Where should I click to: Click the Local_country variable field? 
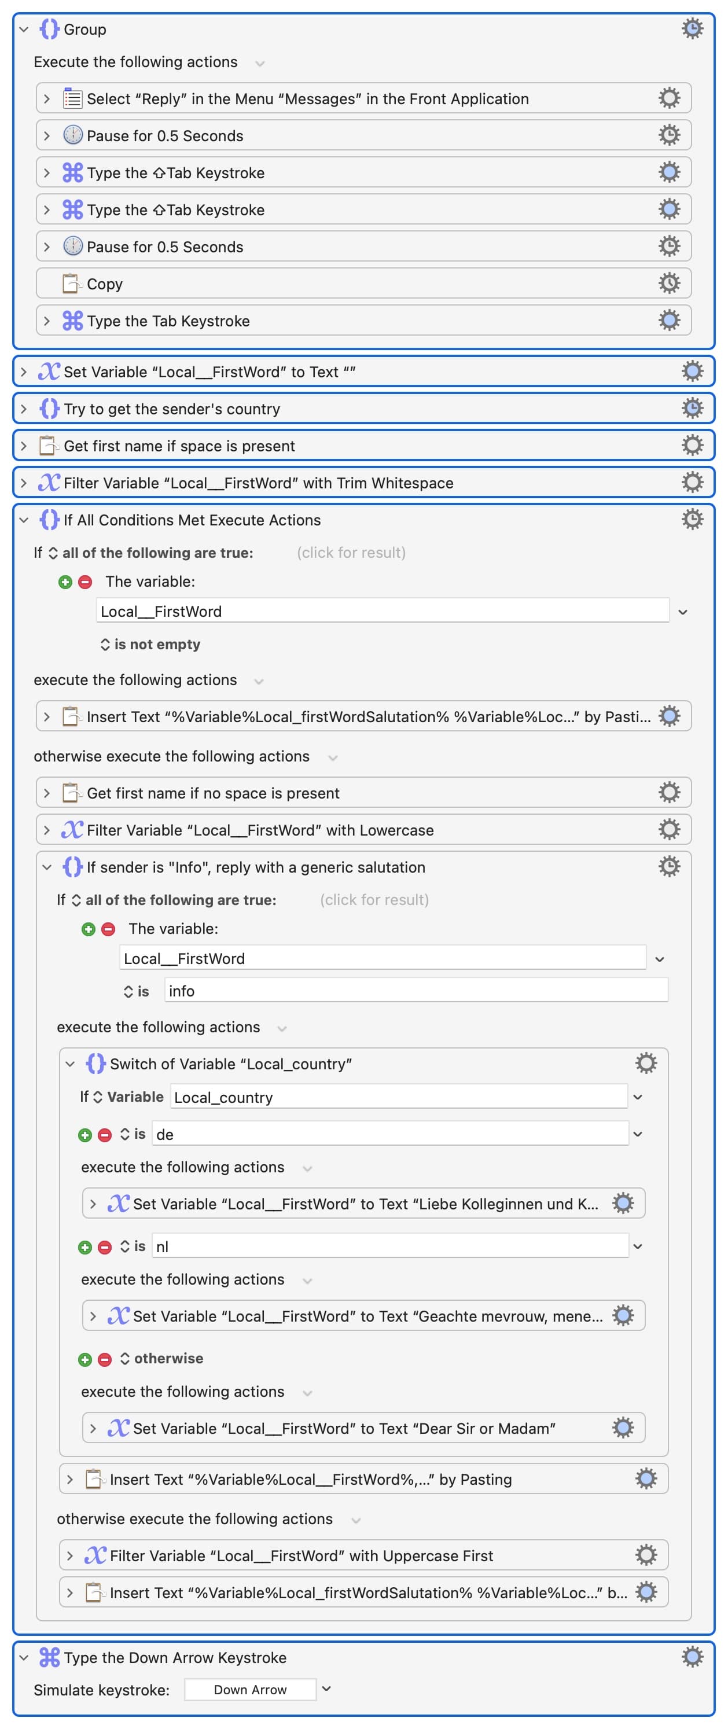click(x=399, y=1097)
